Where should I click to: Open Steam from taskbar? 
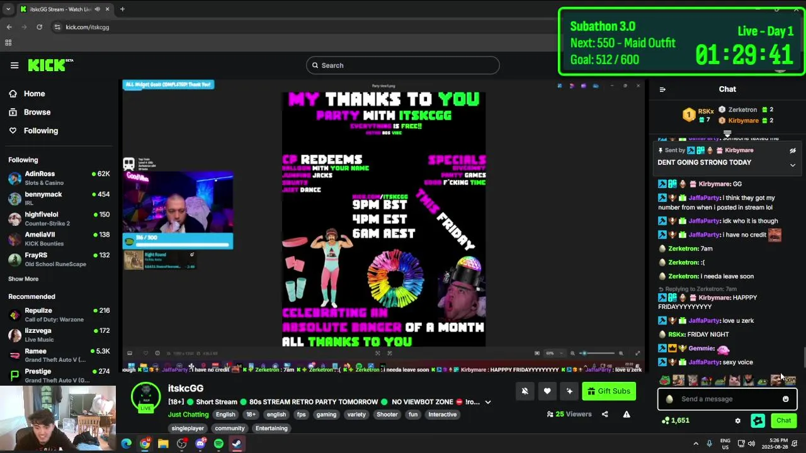237,444
